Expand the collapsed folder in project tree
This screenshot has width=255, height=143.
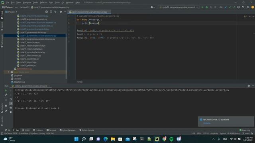9,72
